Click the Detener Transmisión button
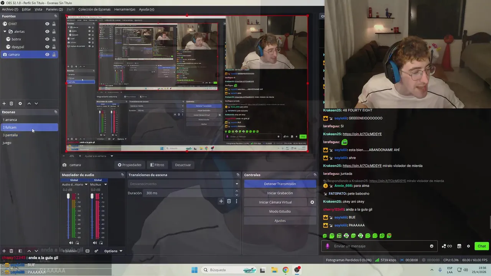 click(280, 184)
